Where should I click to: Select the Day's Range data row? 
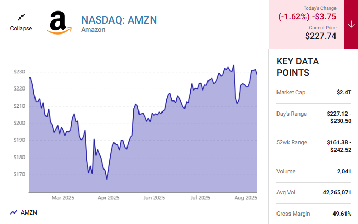point(314,117)
